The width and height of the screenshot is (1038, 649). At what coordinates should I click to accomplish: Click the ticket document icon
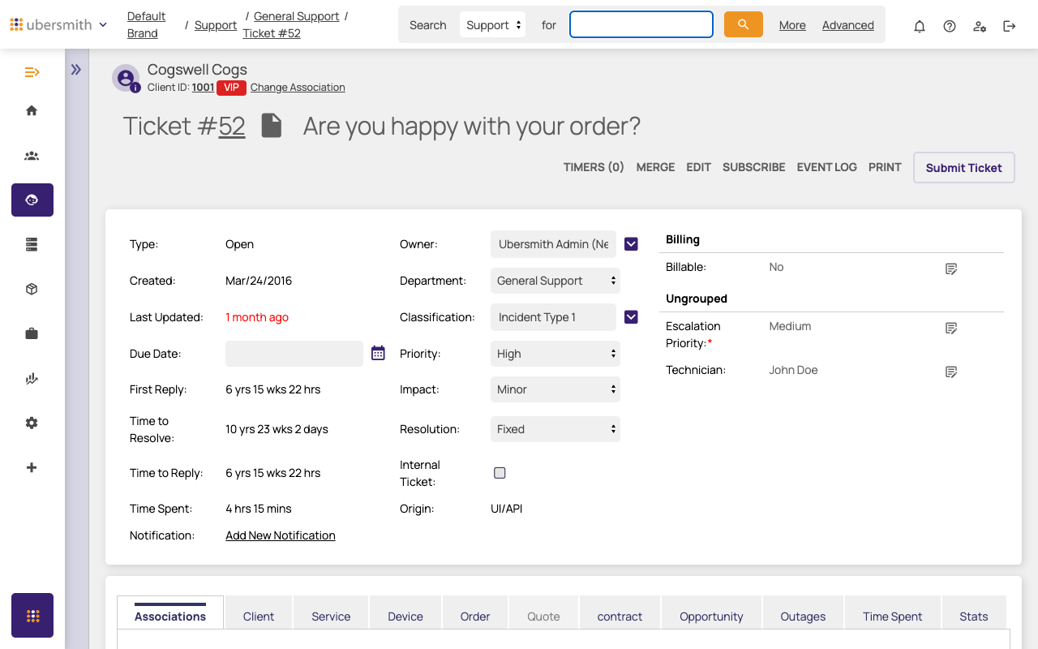point(272,126)
